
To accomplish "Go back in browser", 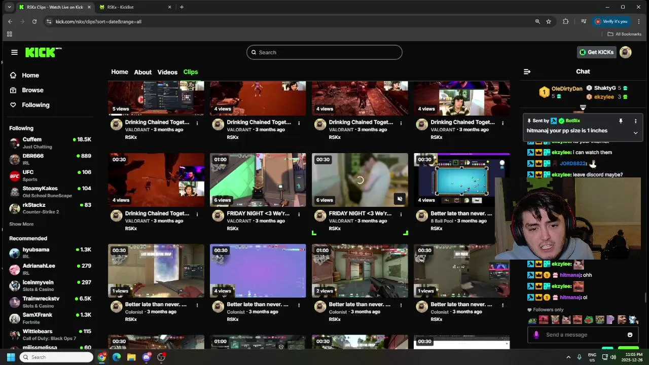I will coord(10,21).
